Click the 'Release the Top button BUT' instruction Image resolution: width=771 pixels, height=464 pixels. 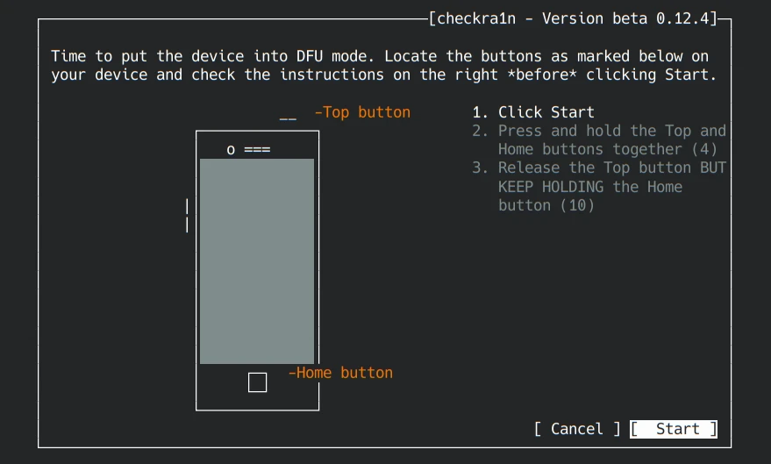[x=611, y=168]
